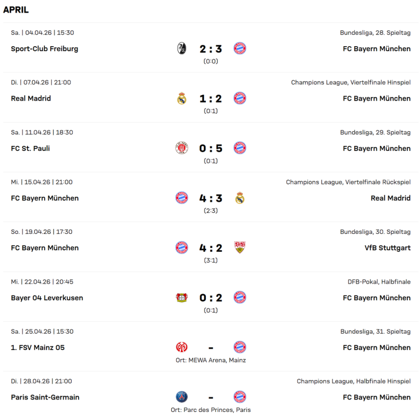Select the VfB Stuttgart team name
Image resolution: width=419 pixels, height=419 pixels.
coord(387,248)
